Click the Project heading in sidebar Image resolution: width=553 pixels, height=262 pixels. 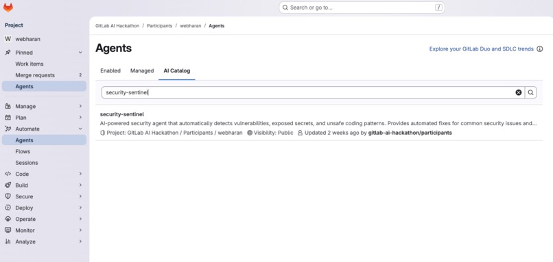click(x=14, y=25)
